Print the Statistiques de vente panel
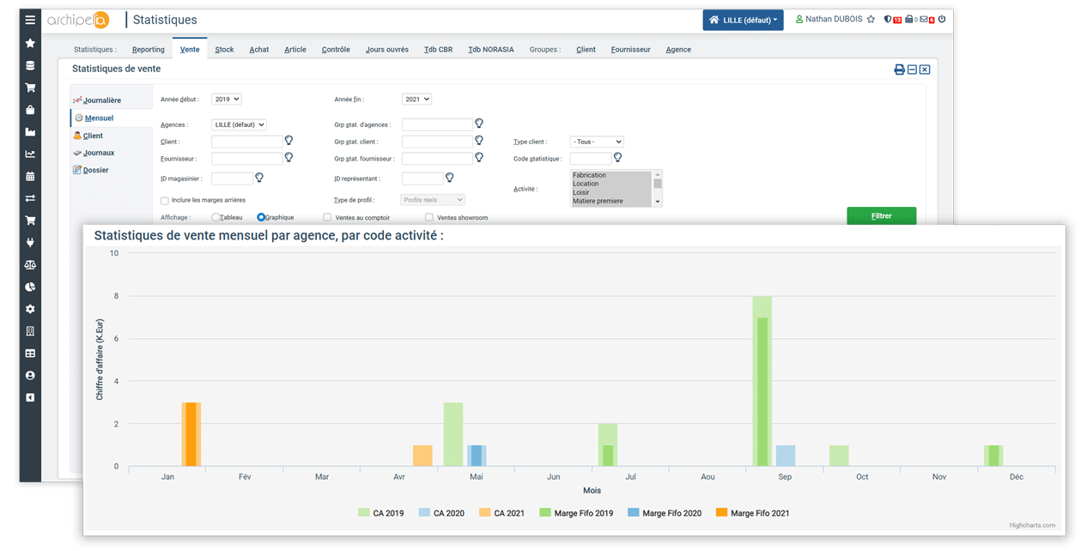This screenshot has width=1087, height=551. (899, 69)
